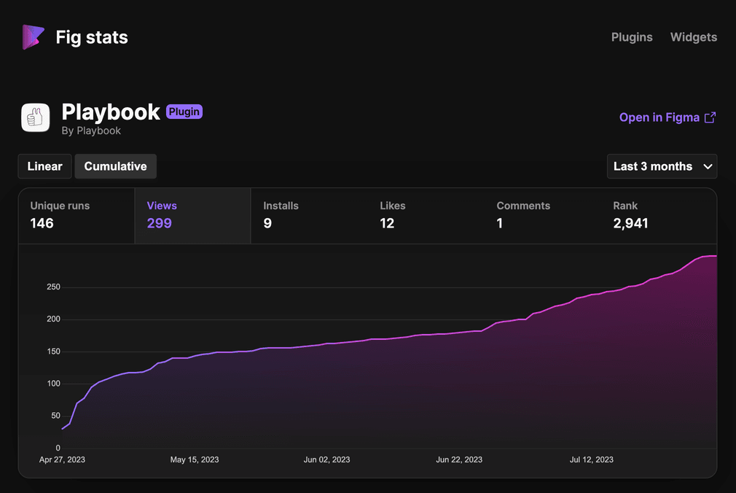This screenshot has width=736, height=493.
Task: Click the peak of the views chart line
Action: (x=716, y=256)
